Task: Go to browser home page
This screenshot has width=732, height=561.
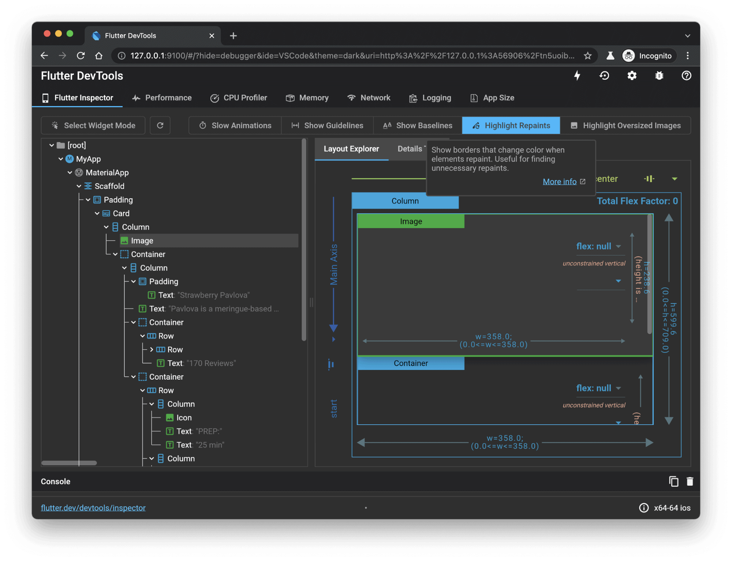Action: pyautogui.click(x=99, y=56)
